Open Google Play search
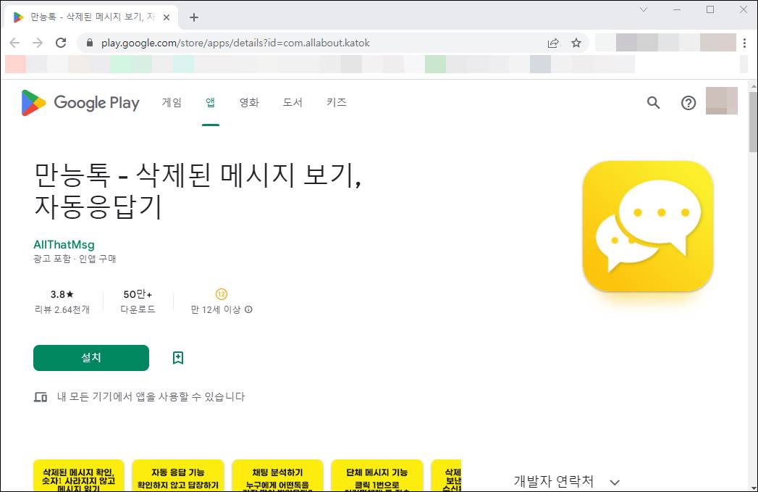 [653, 103]
